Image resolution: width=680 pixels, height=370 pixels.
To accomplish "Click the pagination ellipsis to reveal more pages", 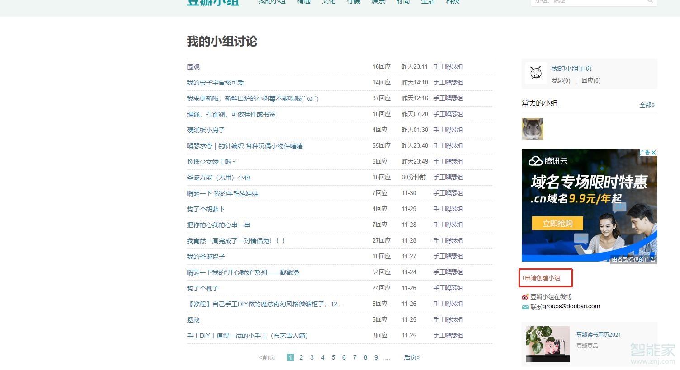I will pos(387,357).
